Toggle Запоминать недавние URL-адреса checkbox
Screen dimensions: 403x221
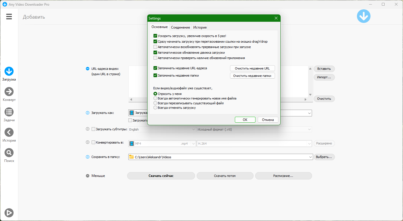point(155,68)
